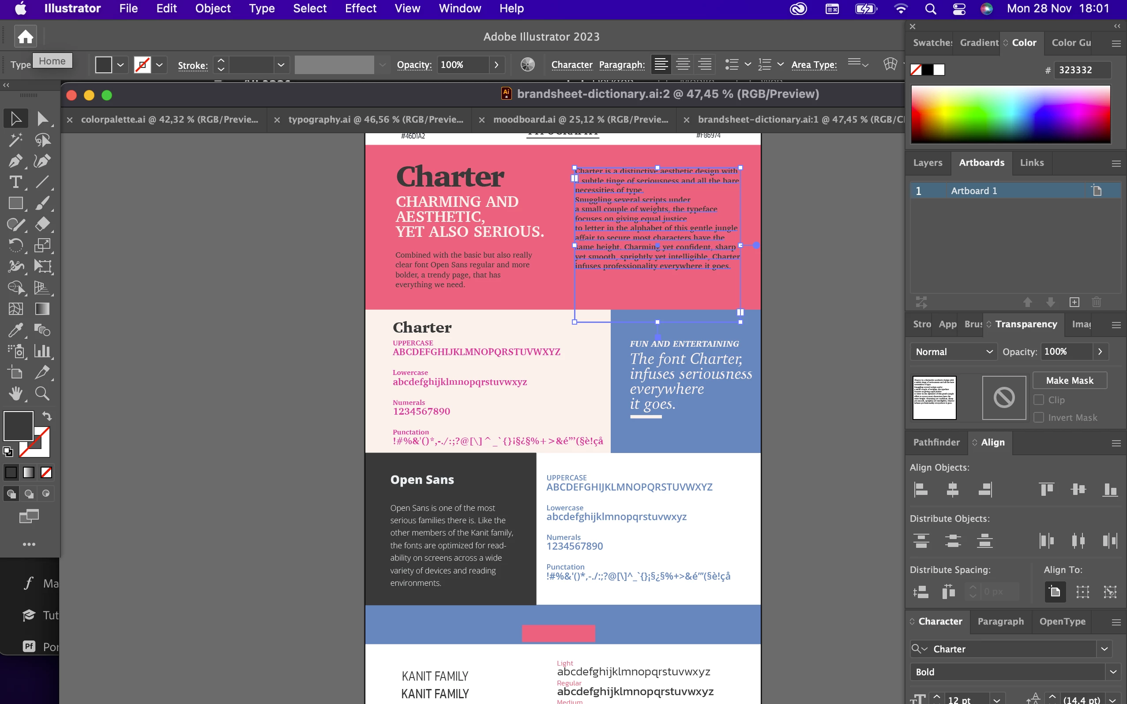Select the Type tool
The image size is (1127, 704).
tap(15, 182)
